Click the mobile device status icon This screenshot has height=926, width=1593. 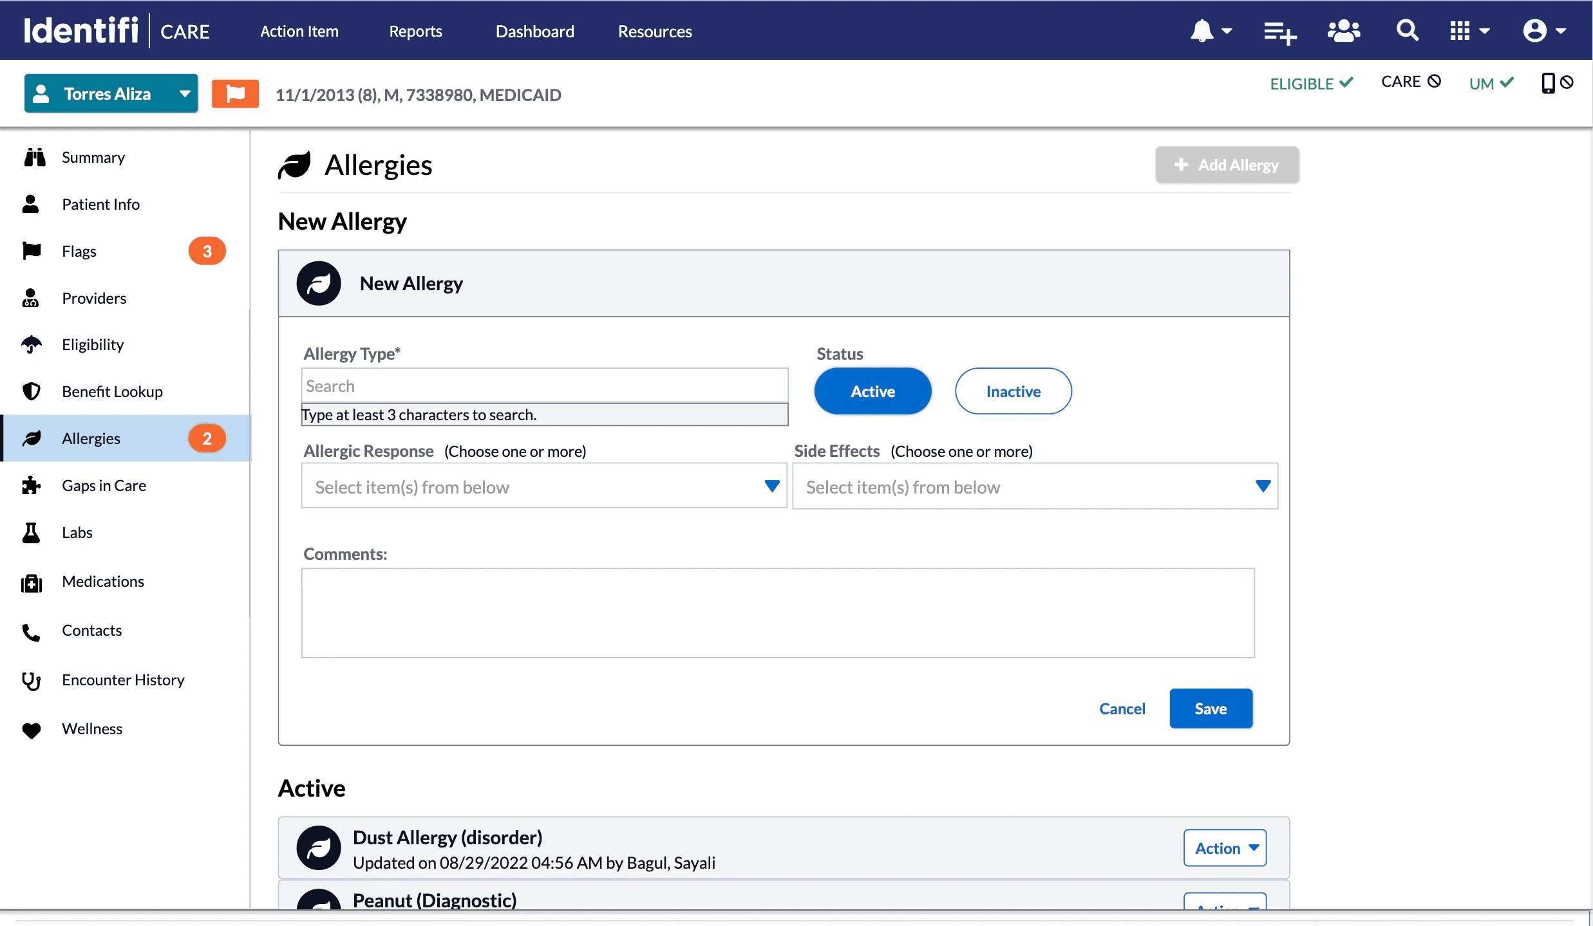[x=1549, y=83]
